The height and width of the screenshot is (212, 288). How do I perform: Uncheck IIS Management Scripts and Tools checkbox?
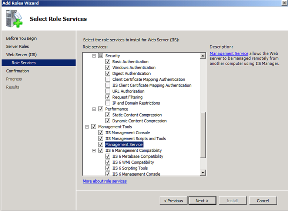pos(101,138)
